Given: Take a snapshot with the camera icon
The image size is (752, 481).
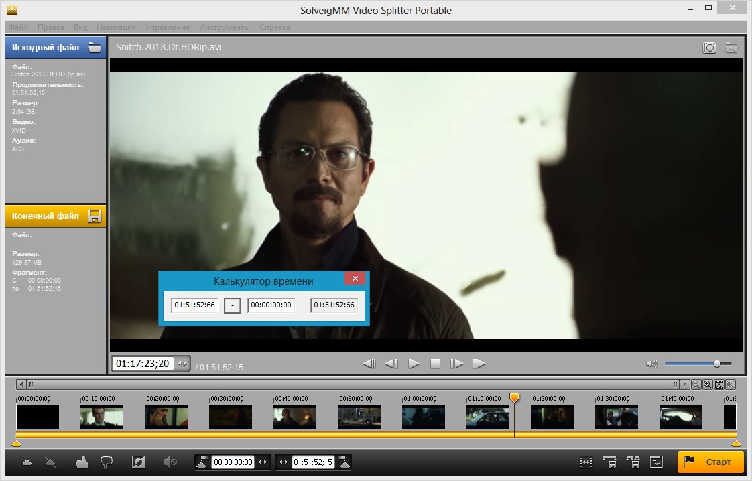Looking at the screenshot, I should click(x=709, y=48).
